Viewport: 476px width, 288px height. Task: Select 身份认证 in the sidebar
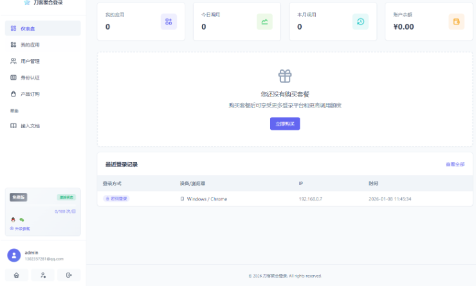(42, 78)
